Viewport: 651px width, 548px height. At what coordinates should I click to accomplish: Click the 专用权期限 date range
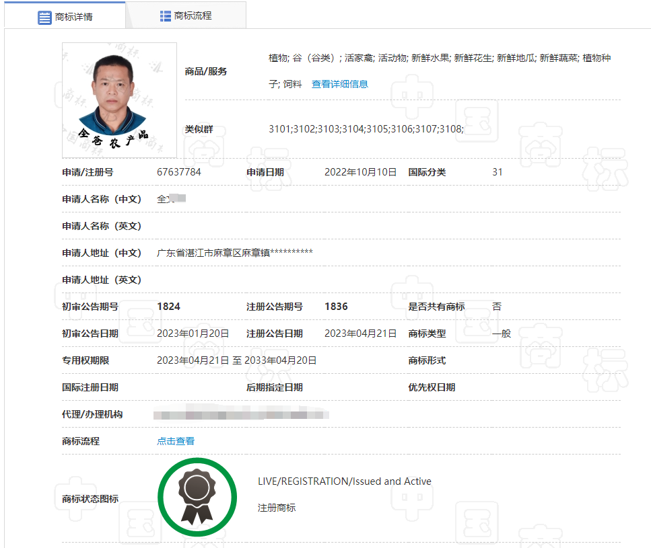(x=236, y=360)
